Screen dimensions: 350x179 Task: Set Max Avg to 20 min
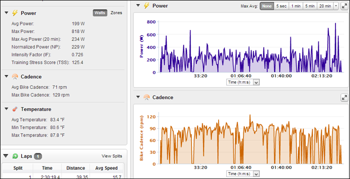pyautogui.click(x=325, y=6)
